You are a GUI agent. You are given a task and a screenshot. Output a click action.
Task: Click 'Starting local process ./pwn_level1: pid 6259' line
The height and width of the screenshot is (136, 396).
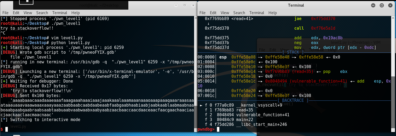pyautogui.click(x=62, y=48)
